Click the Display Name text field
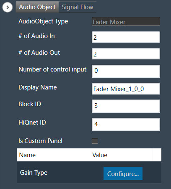 click(126, 89)
